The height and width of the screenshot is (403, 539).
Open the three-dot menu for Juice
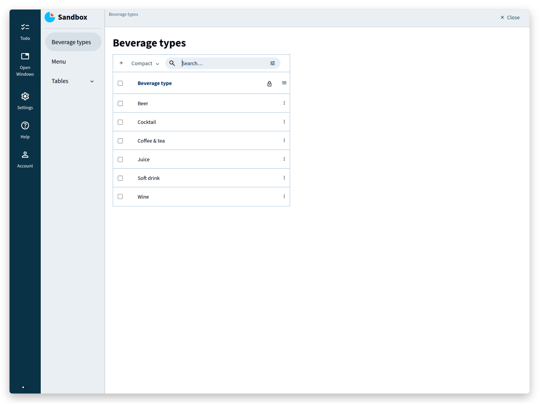[284, 159]
